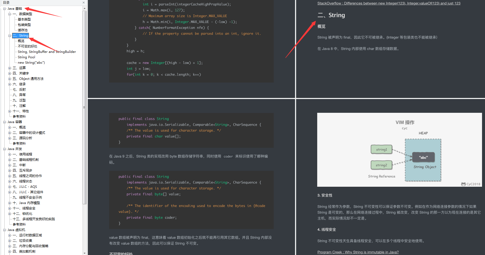
Task: Select the "String Pool" topic
Action: [x=26, y=57]
